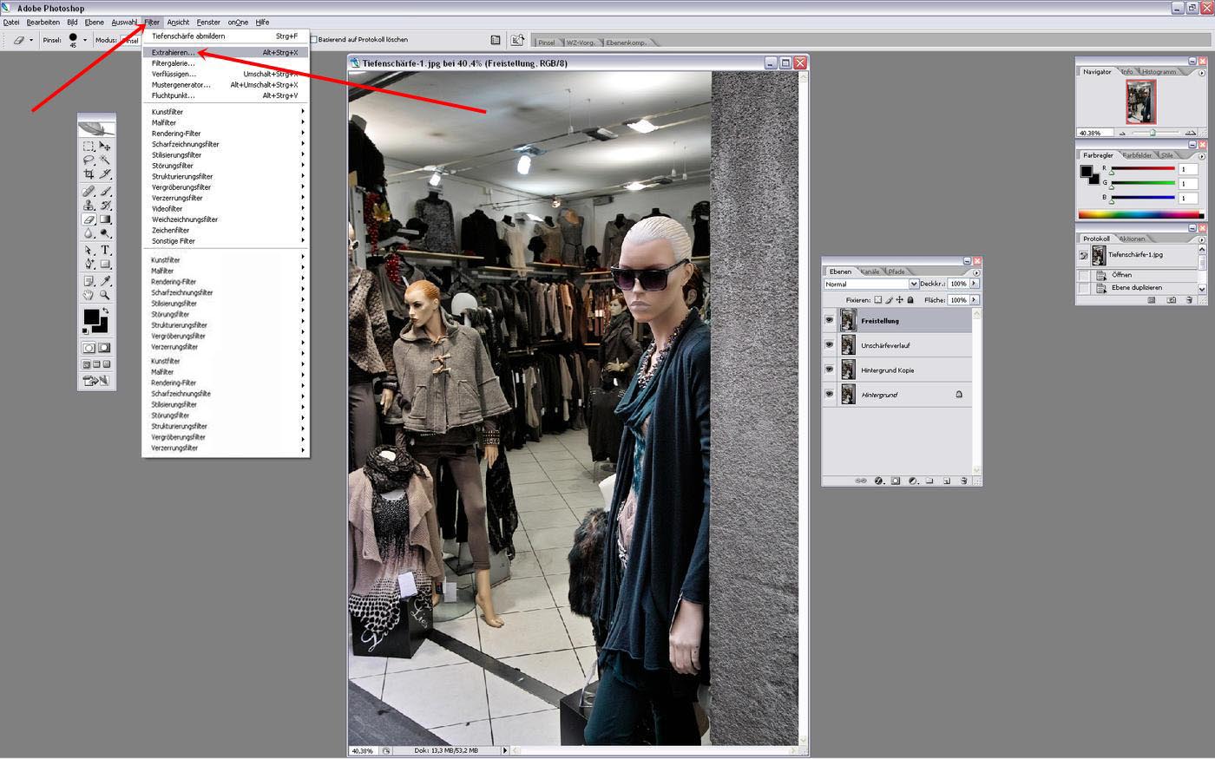Select the Crop tool

[x=88, y=173]
